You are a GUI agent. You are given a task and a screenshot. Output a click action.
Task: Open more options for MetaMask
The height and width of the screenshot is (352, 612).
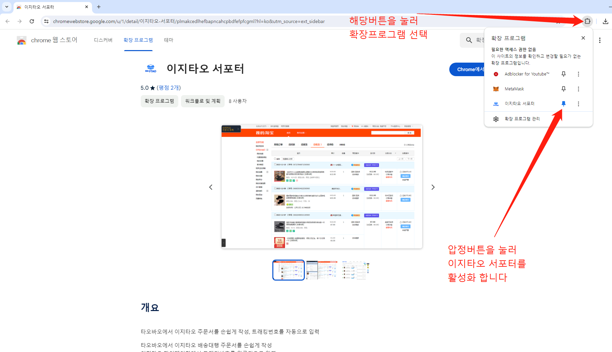tap(579, 89)
